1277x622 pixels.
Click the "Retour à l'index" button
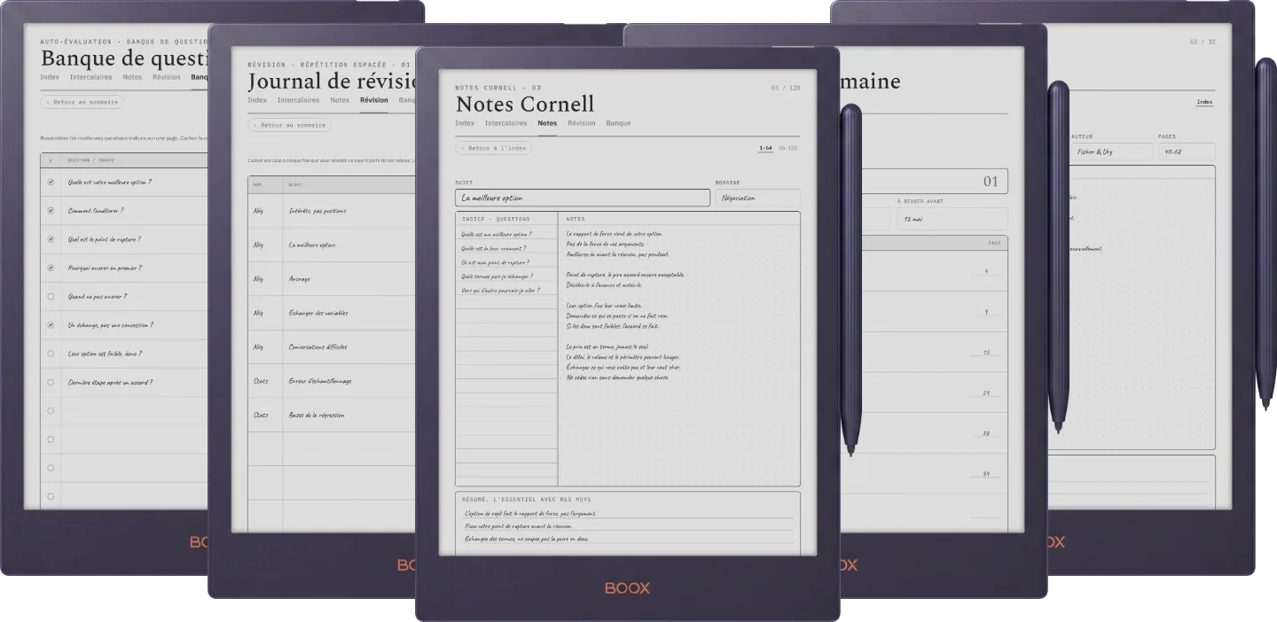pyautogui.click(x=493, y=148)
